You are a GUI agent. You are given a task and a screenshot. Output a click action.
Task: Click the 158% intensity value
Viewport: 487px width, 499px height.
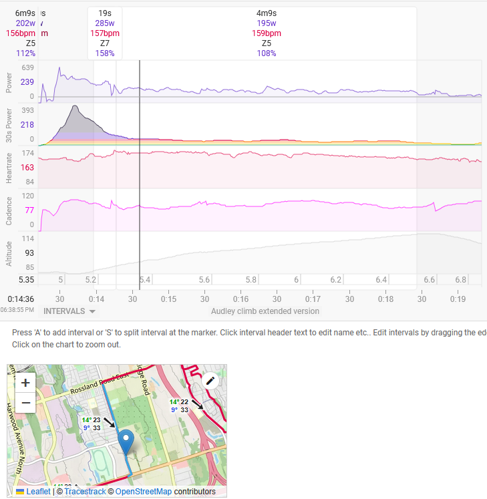[105, 53]
